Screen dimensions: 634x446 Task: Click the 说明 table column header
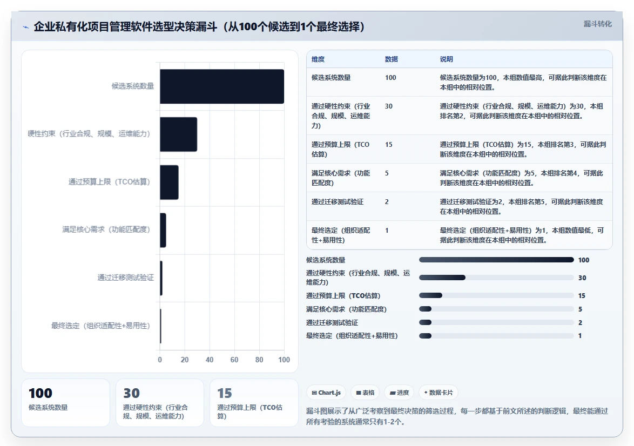click(447, 59)
